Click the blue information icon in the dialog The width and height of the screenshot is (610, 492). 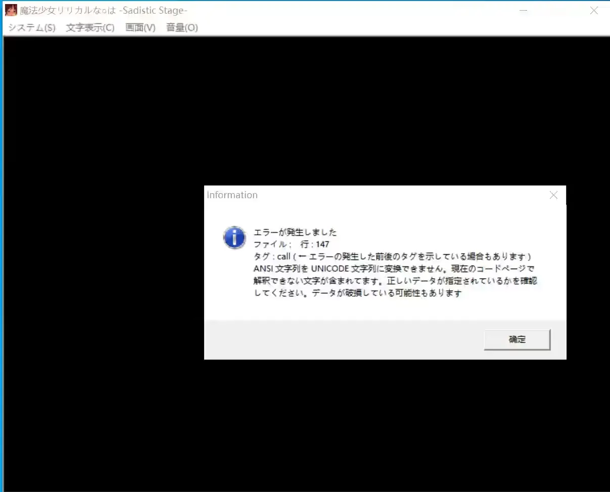coord(234,237)
